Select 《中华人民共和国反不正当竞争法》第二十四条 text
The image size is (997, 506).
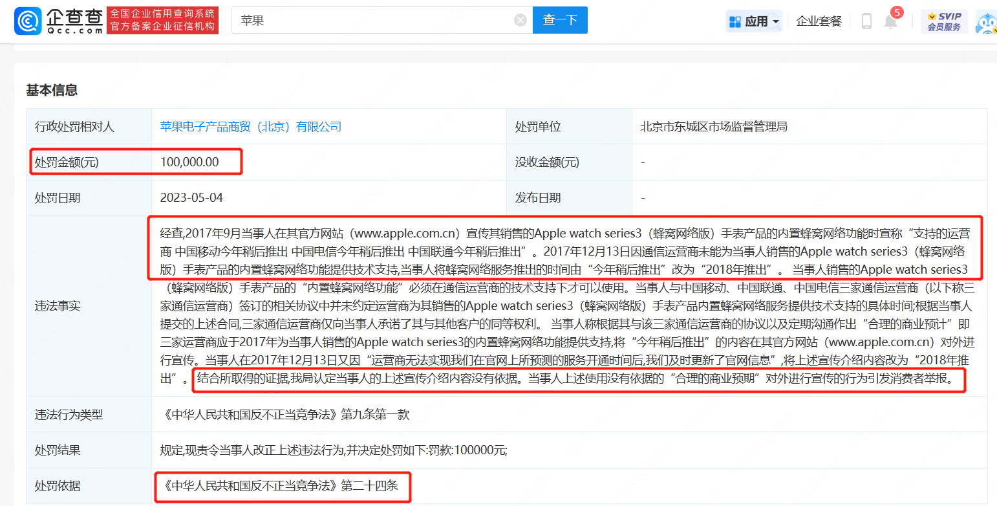point(279,485)
